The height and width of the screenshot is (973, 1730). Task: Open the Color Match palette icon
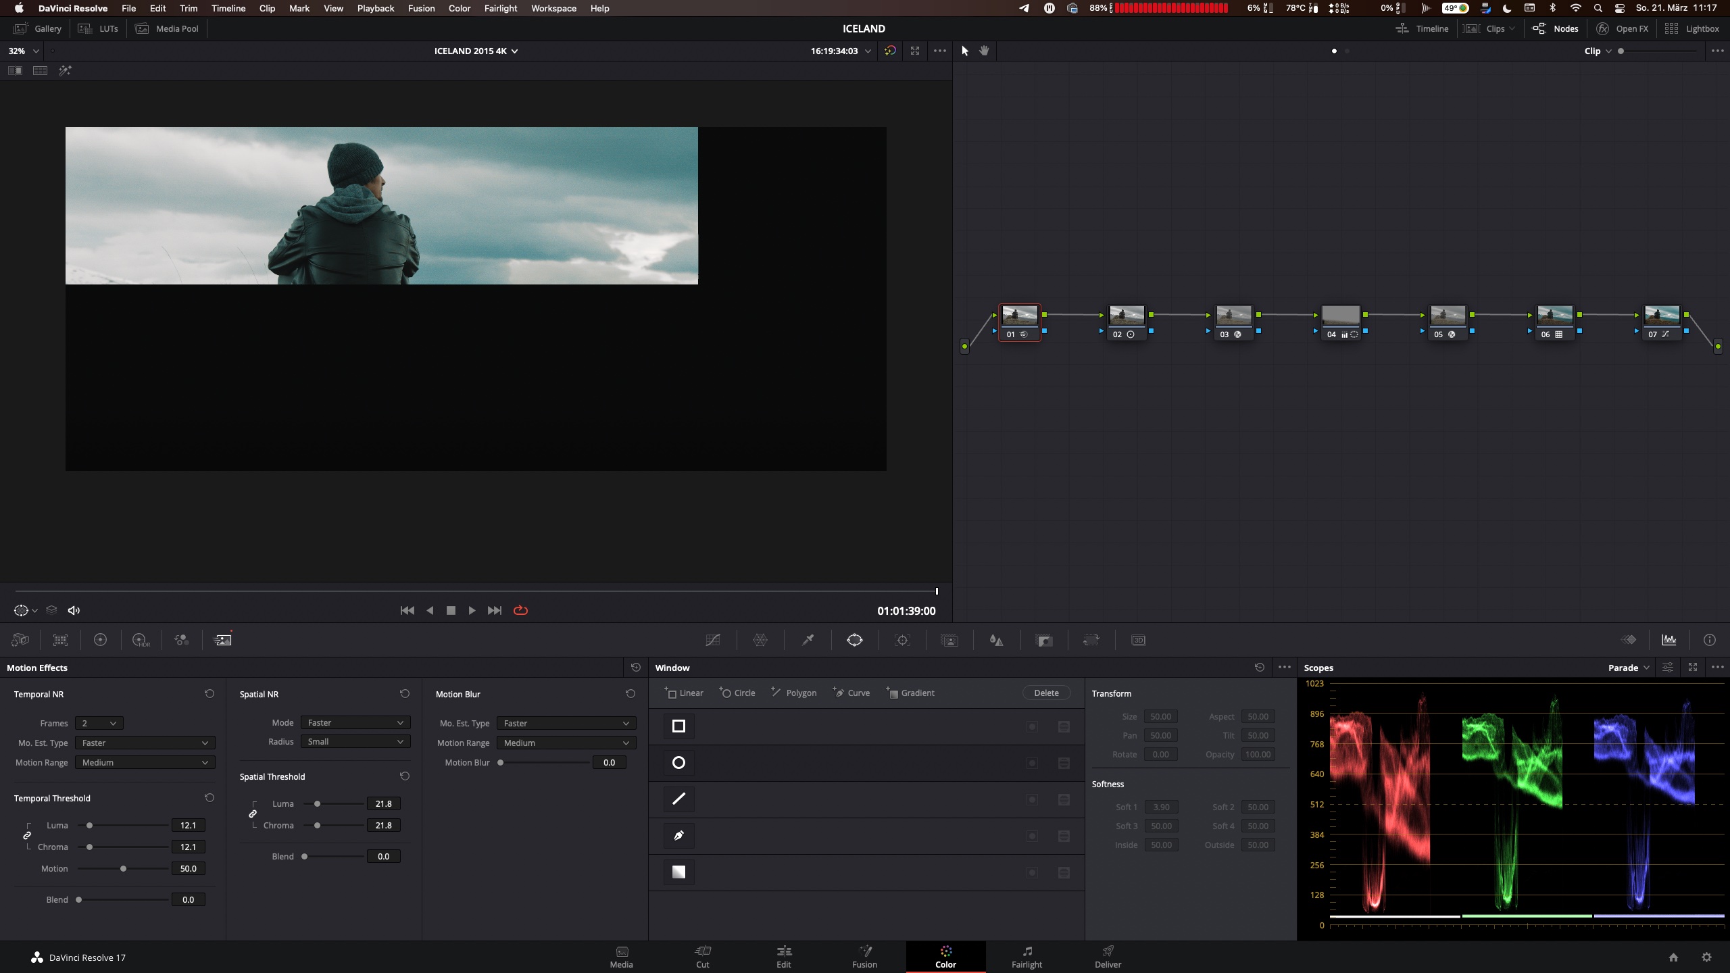(x=61, y=640)
